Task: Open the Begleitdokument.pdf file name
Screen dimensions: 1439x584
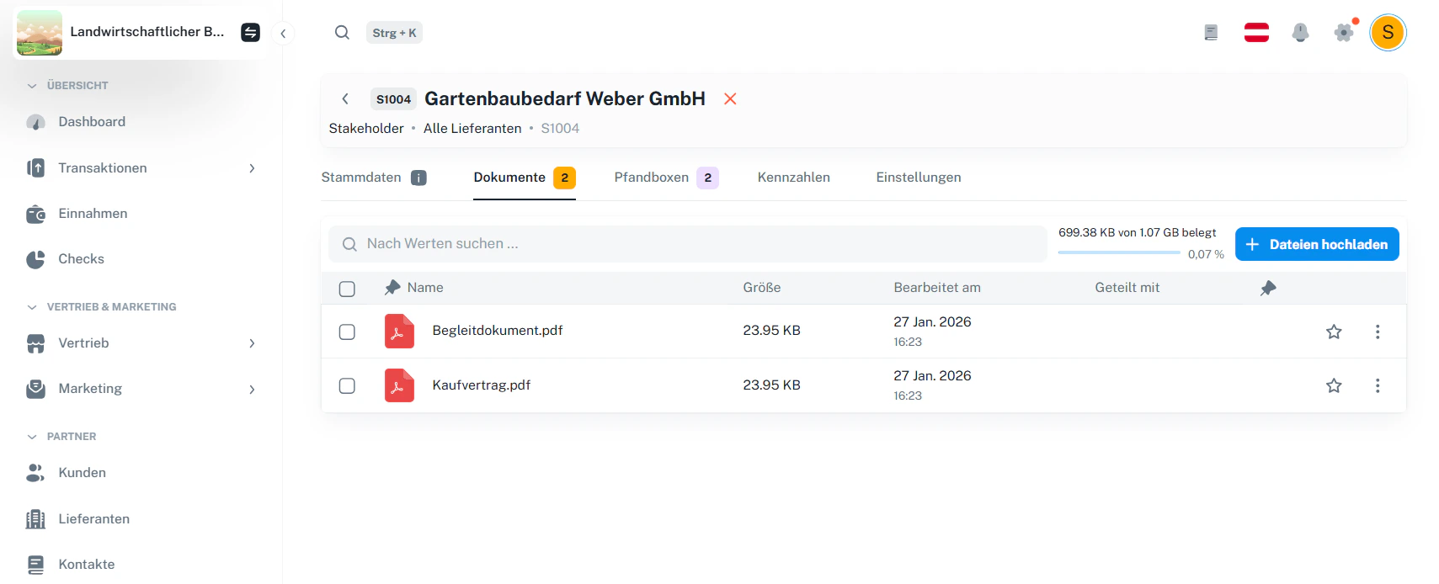Action: [498, 331]
